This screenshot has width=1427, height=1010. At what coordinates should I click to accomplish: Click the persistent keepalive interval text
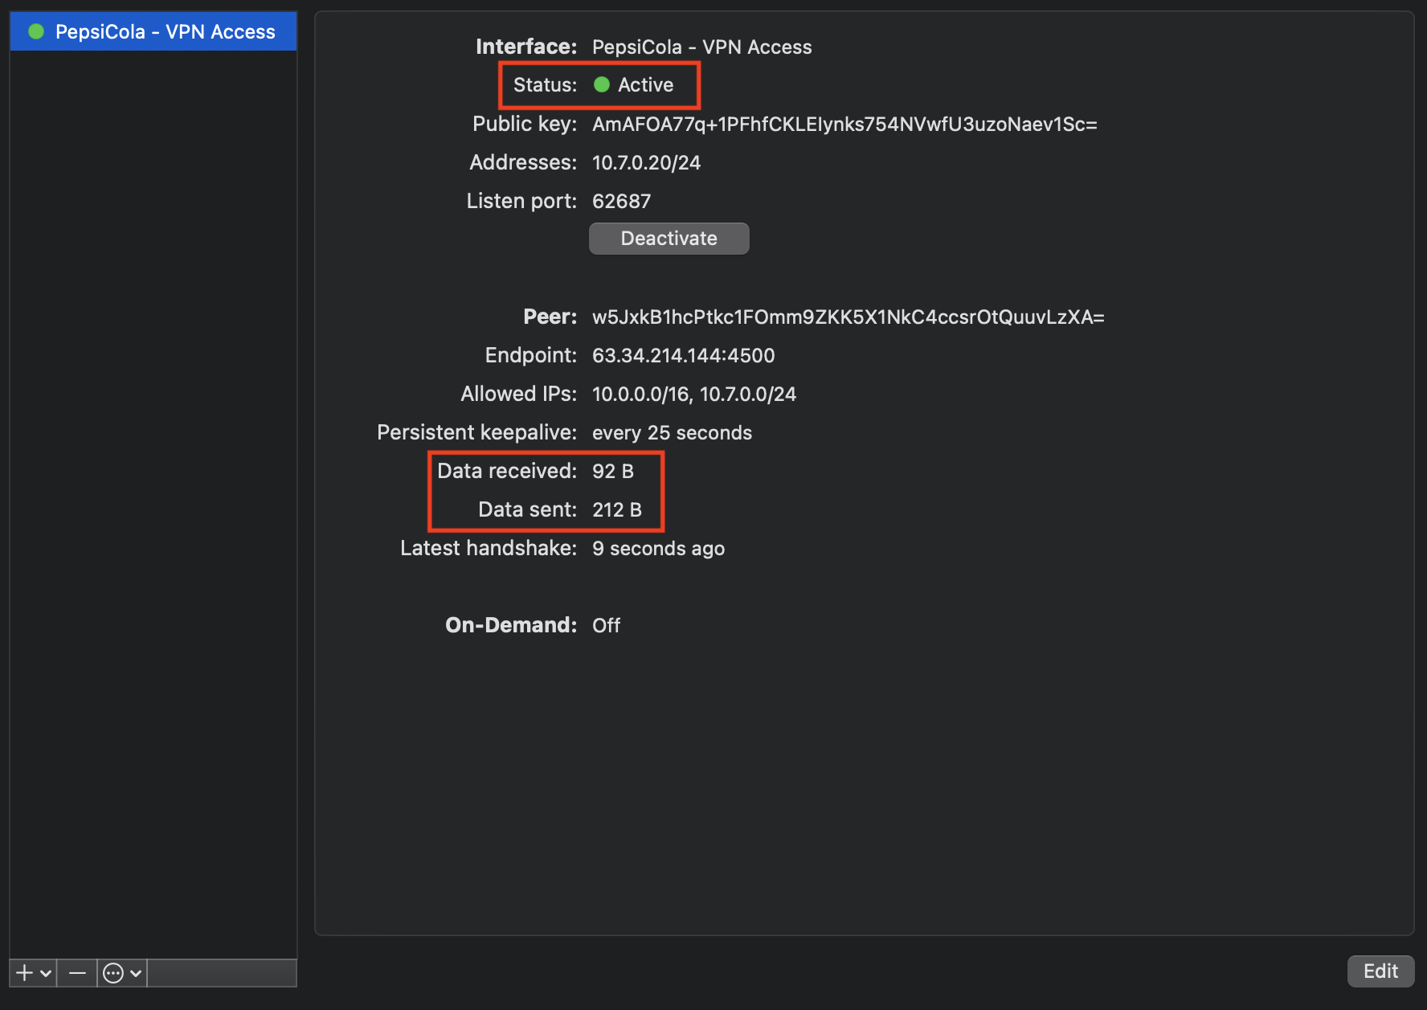[672, 433]
